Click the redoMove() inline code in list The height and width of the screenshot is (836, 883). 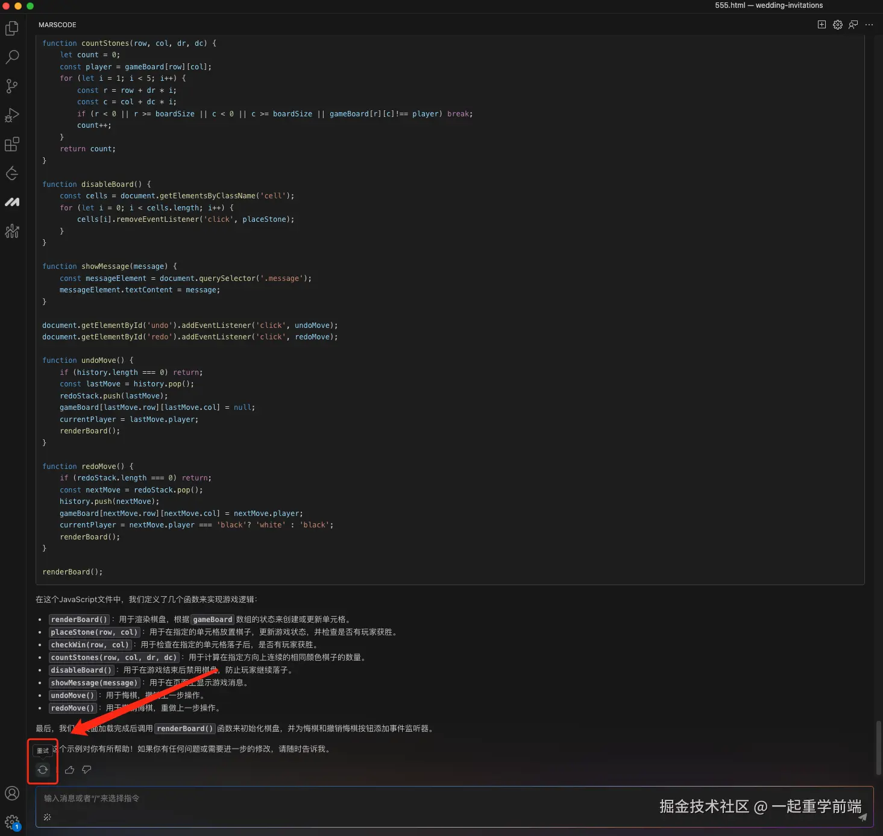pos(72,708)
